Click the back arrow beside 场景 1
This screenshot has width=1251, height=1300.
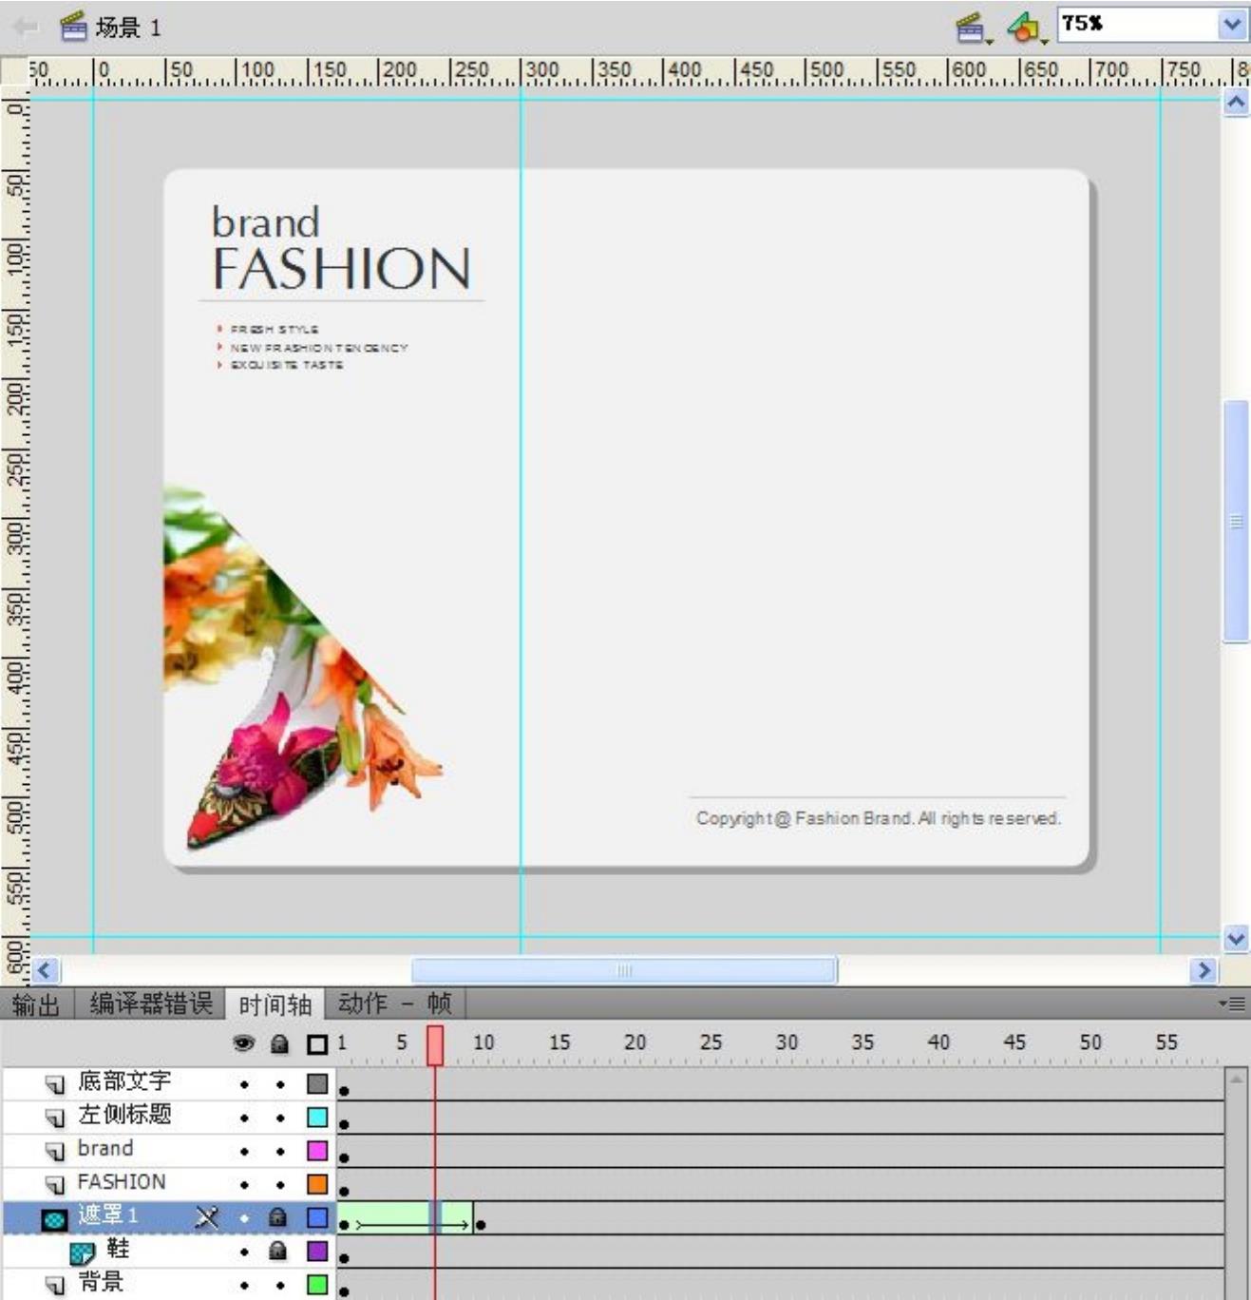click(25, 27)
